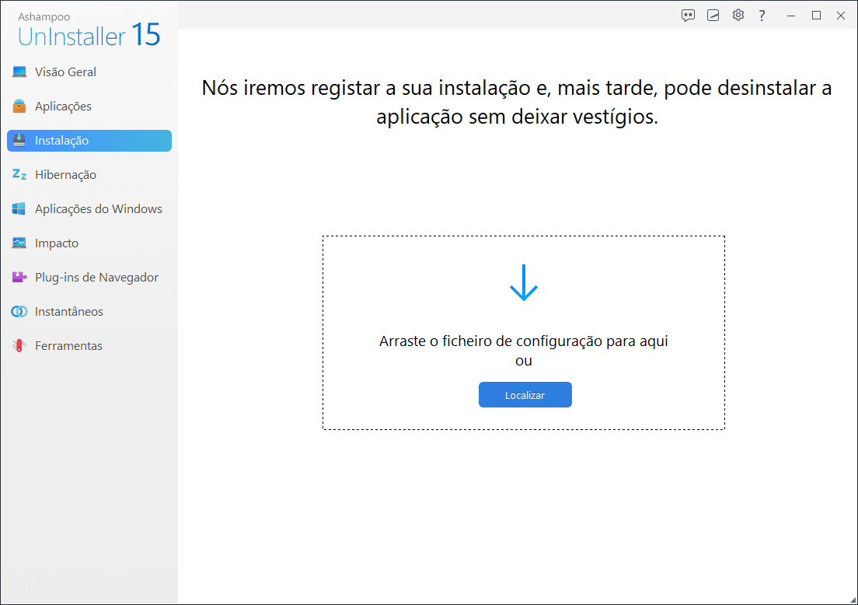Open the feedback chat bubble icon
858x605 pixels.
[688, 16]
